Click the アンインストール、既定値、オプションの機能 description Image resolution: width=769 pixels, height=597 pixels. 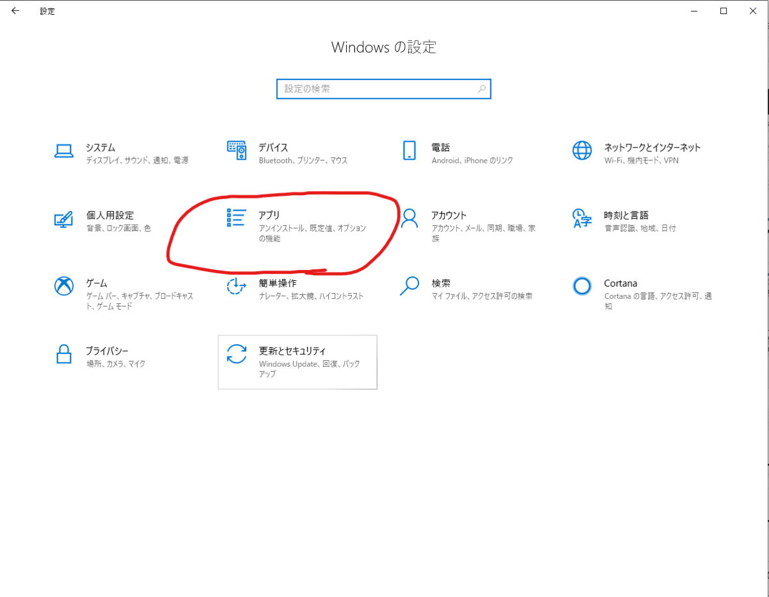pyautogui.click(x=313, y=233)
